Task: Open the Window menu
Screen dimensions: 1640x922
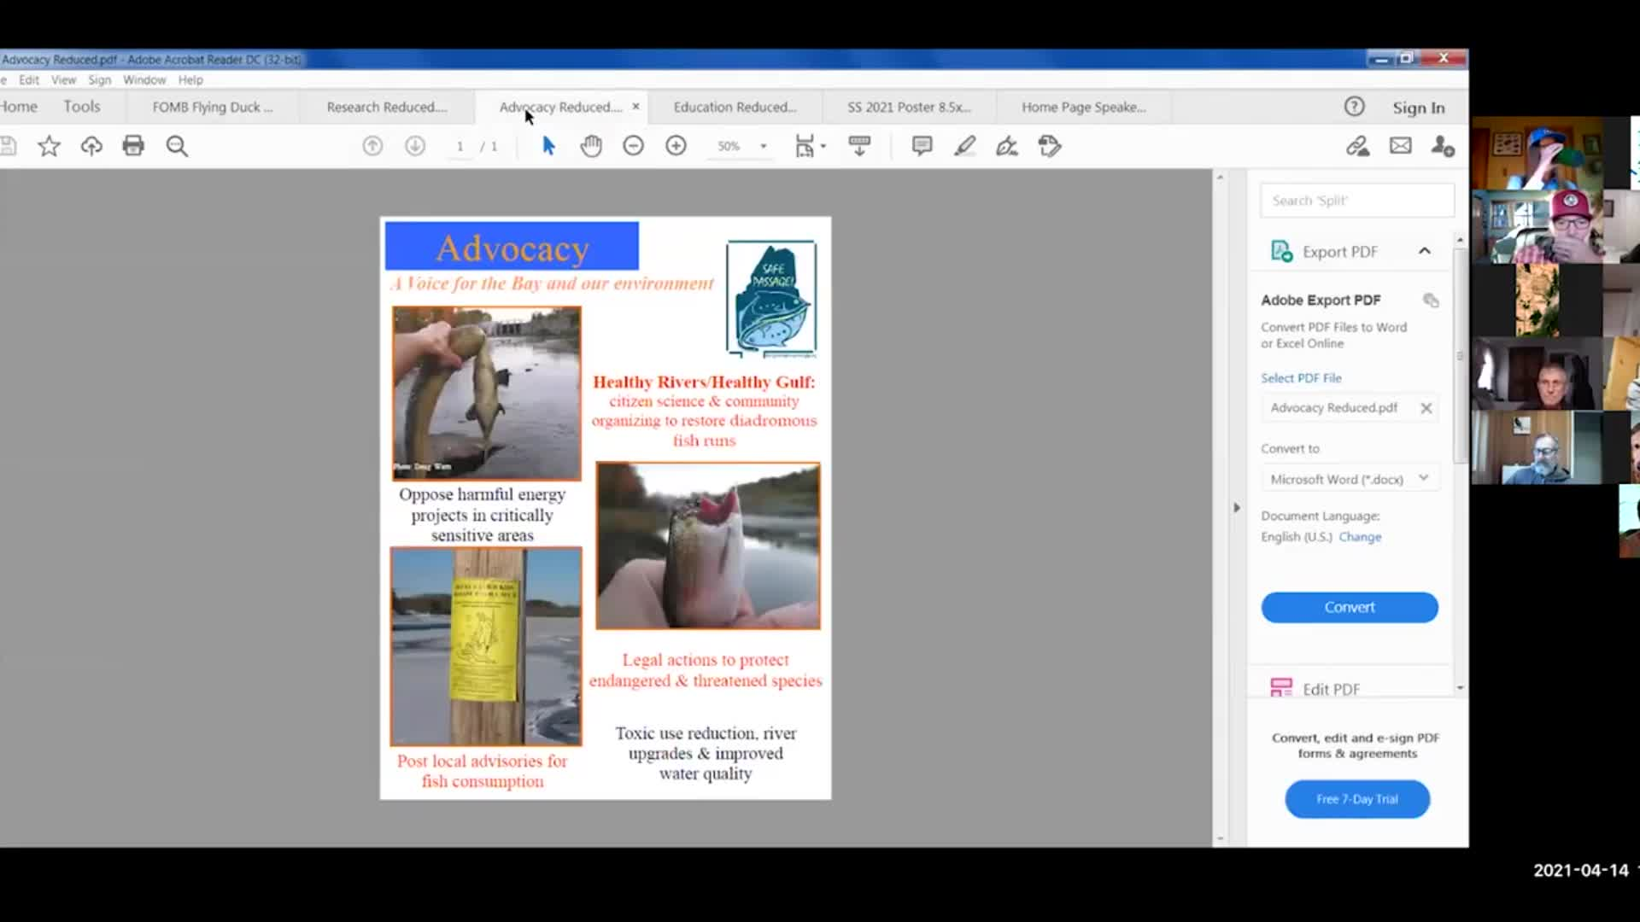Action: [x=143, y=79]
